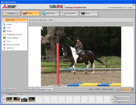This screenshot has width=136, height=105.
Task: Visit www.mitsubishialbum.com link
Action: tap(117, 8)
